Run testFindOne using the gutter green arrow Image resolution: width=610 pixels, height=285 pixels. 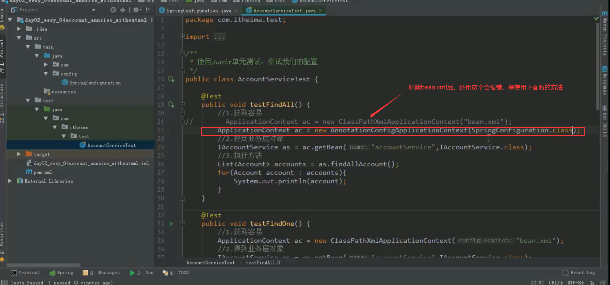[171, 224]
